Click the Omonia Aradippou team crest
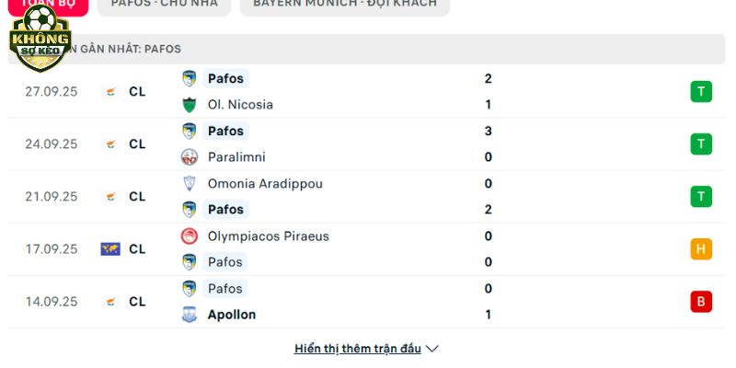This screenshot has width=736, height=368. pos(190,184)
